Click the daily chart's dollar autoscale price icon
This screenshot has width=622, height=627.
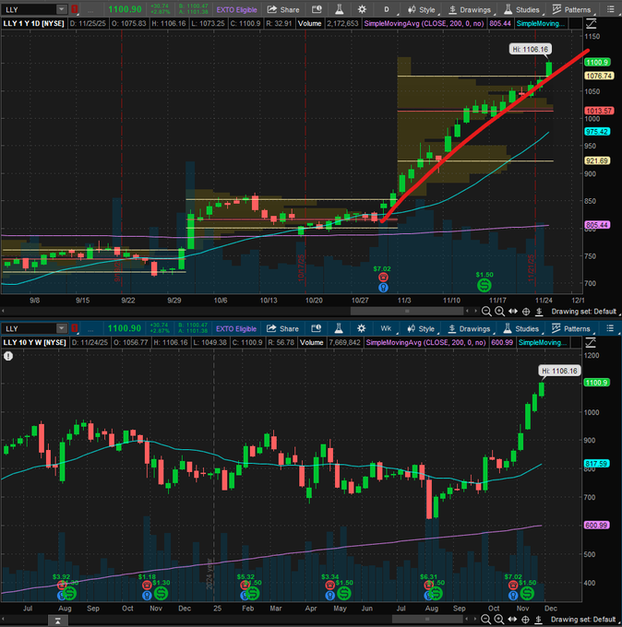[539, 312]
